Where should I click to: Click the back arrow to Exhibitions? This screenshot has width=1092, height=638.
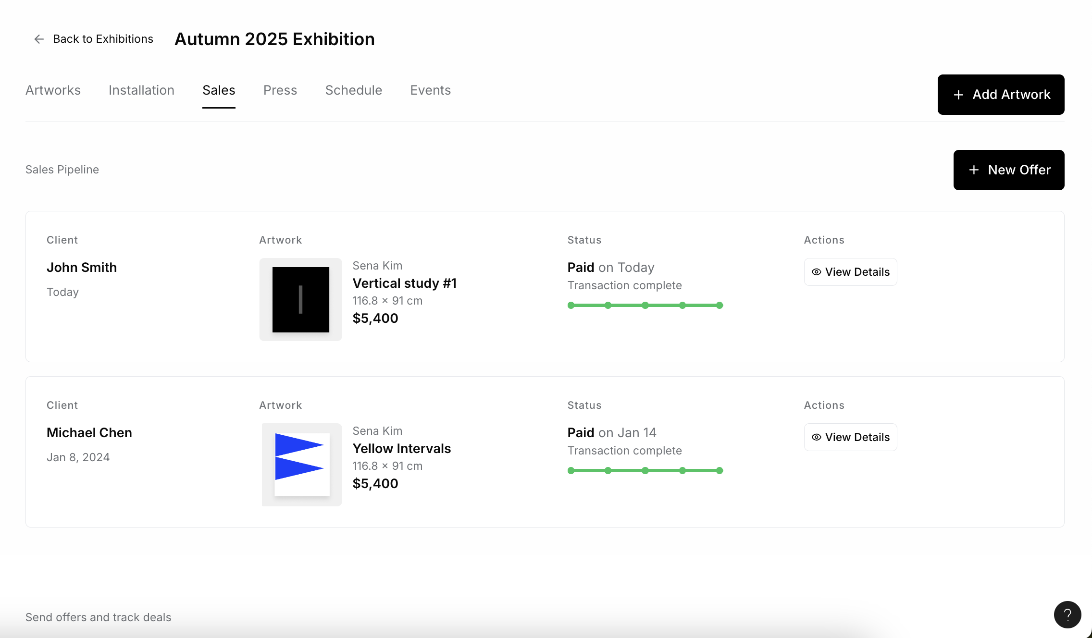(38, 39)
